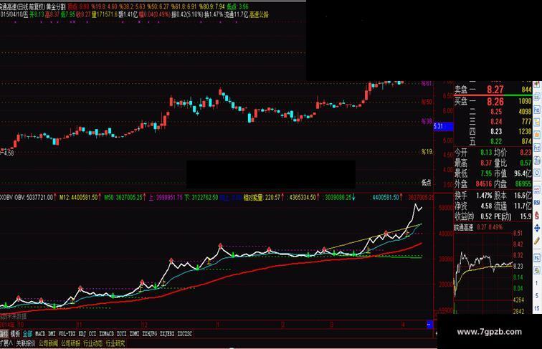Click the icon below Fs in sidebar

pos(537,271)
